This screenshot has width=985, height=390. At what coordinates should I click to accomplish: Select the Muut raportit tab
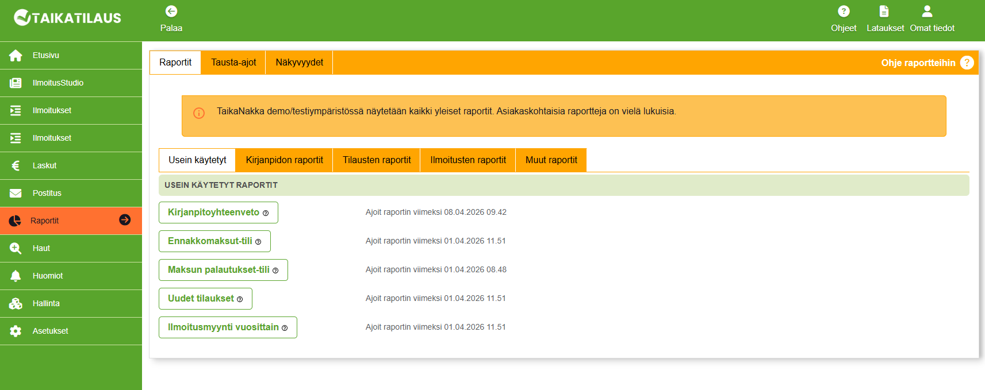[551, 160]
